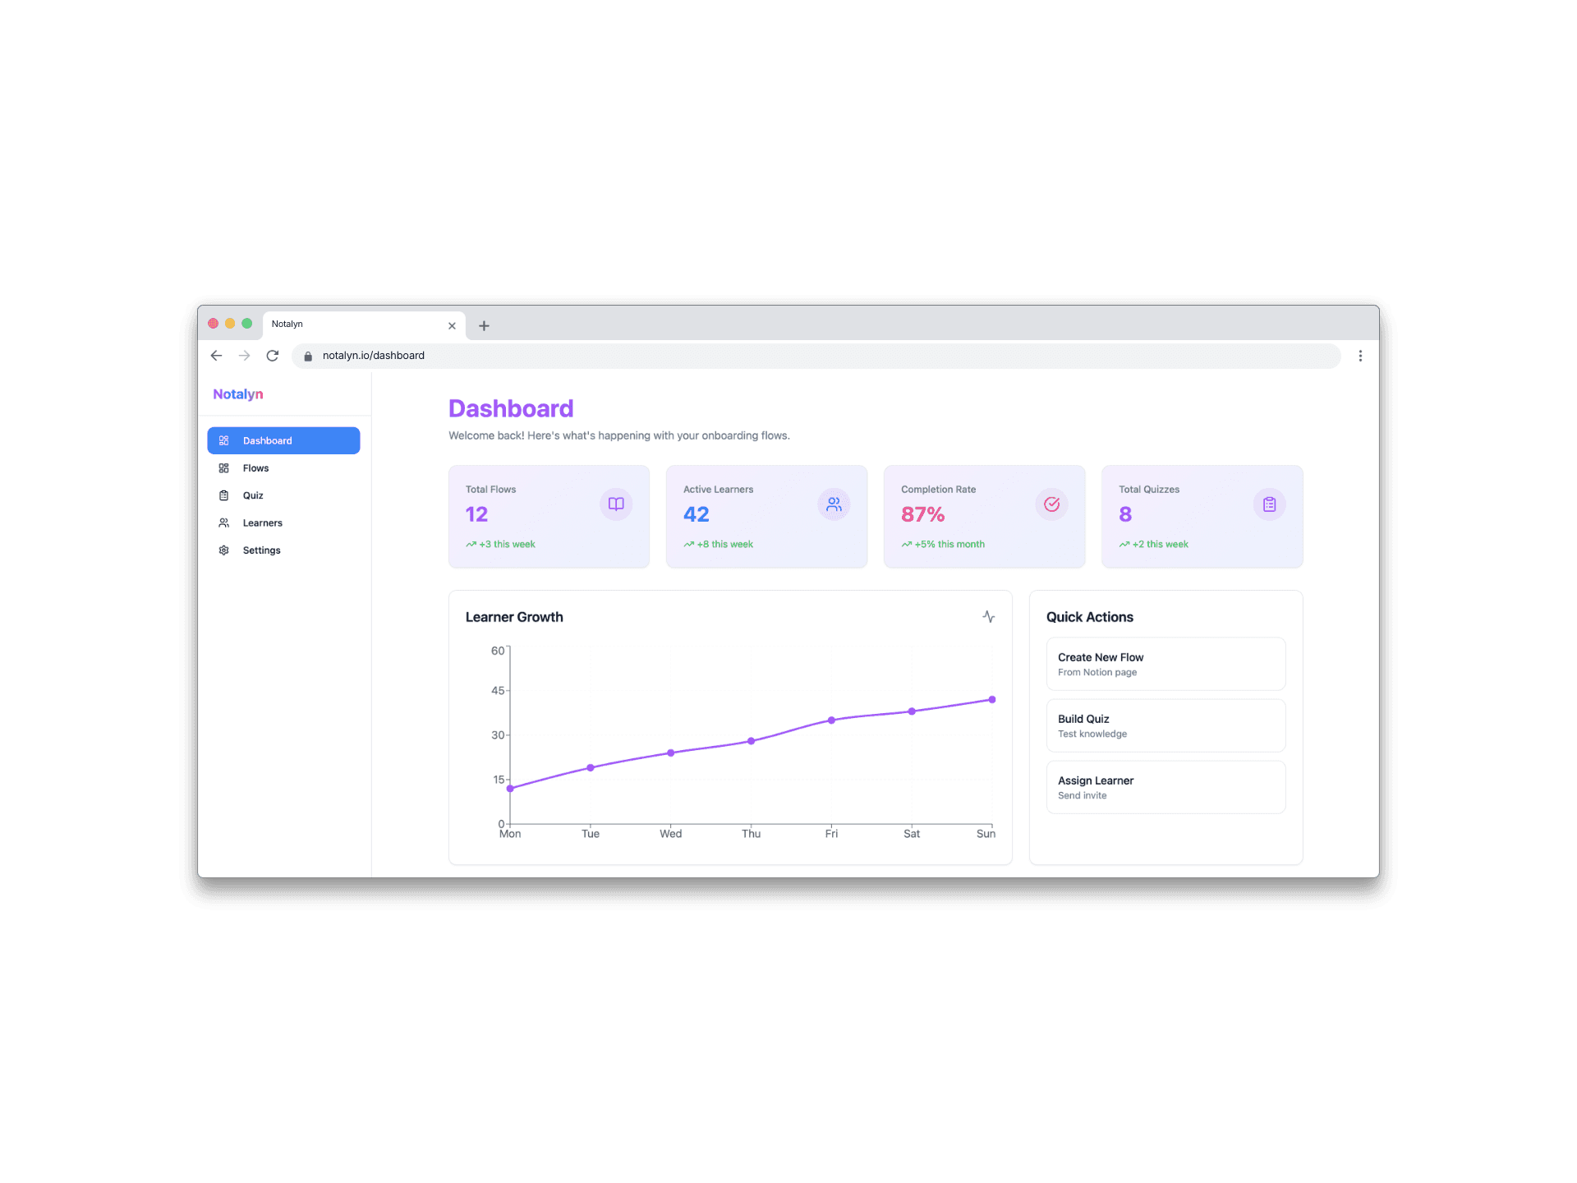
Task: Open a new browser tab with the plus icon
Action: pyautogui.click(x=484, y=325)
